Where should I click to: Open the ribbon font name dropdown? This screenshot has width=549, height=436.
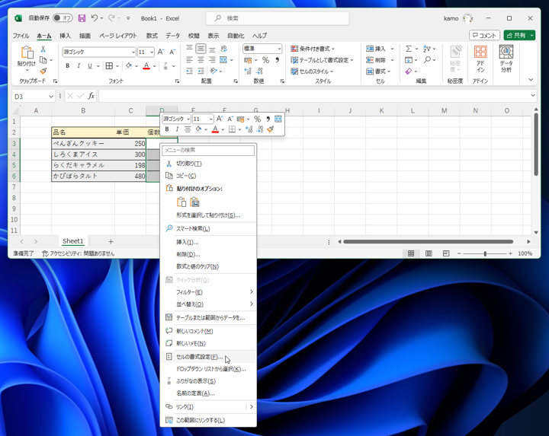[x=133, y=52]
